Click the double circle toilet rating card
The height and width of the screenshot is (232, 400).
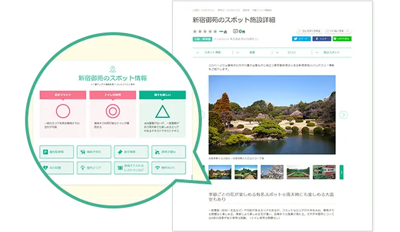(113, 114)
